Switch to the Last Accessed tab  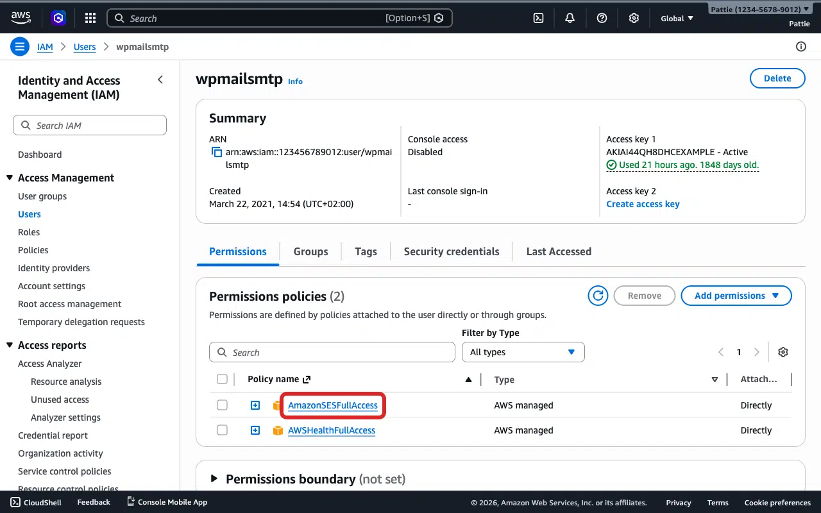pos(559,251)
